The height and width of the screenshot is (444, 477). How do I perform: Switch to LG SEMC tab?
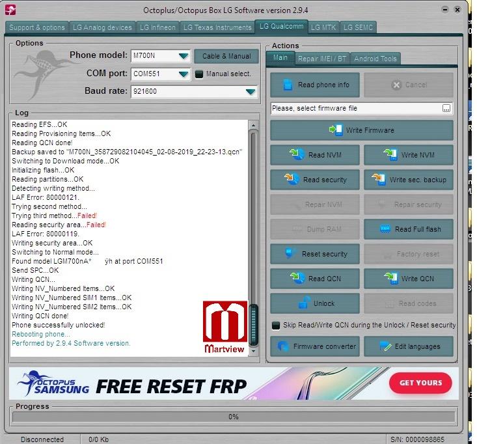(358, 27)
